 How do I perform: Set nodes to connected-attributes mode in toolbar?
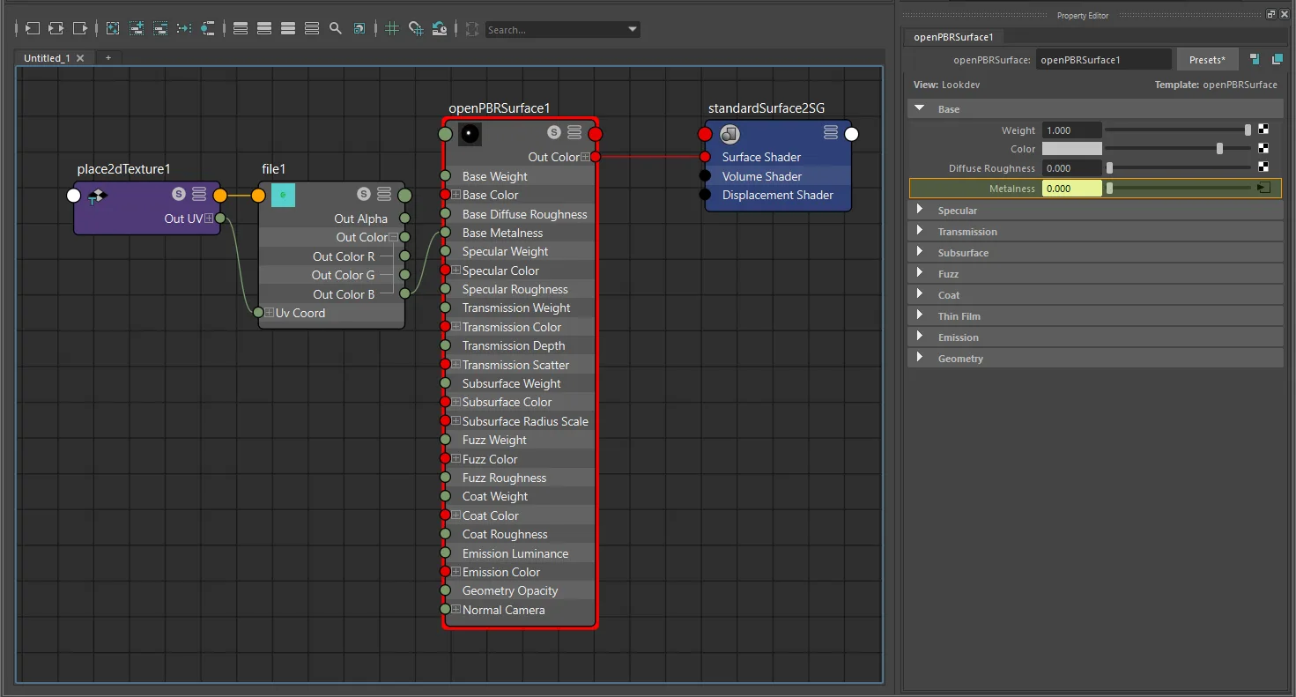264,29
